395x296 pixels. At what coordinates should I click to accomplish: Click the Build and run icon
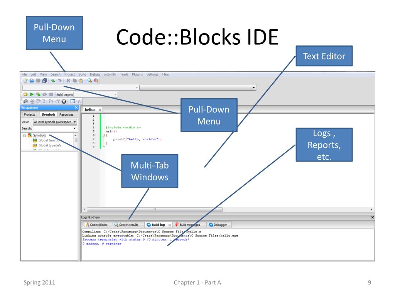click(38, 94)
